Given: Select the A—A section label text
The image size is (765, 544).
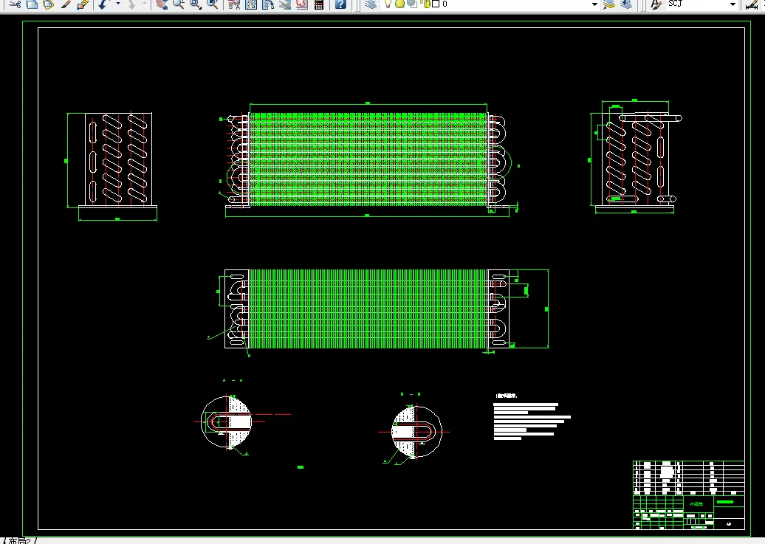Looking at the screenshot, I should pos(233,380).
